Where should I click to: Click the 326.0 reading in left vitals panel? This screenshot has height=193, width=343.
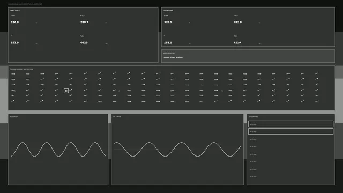(14, 22)
